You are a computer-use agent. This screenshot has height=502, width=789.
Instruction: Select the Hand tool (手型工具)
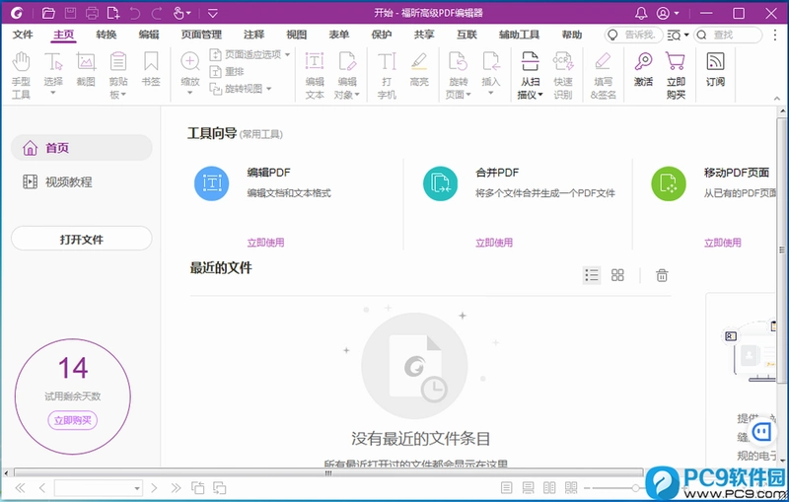[21, 75]
